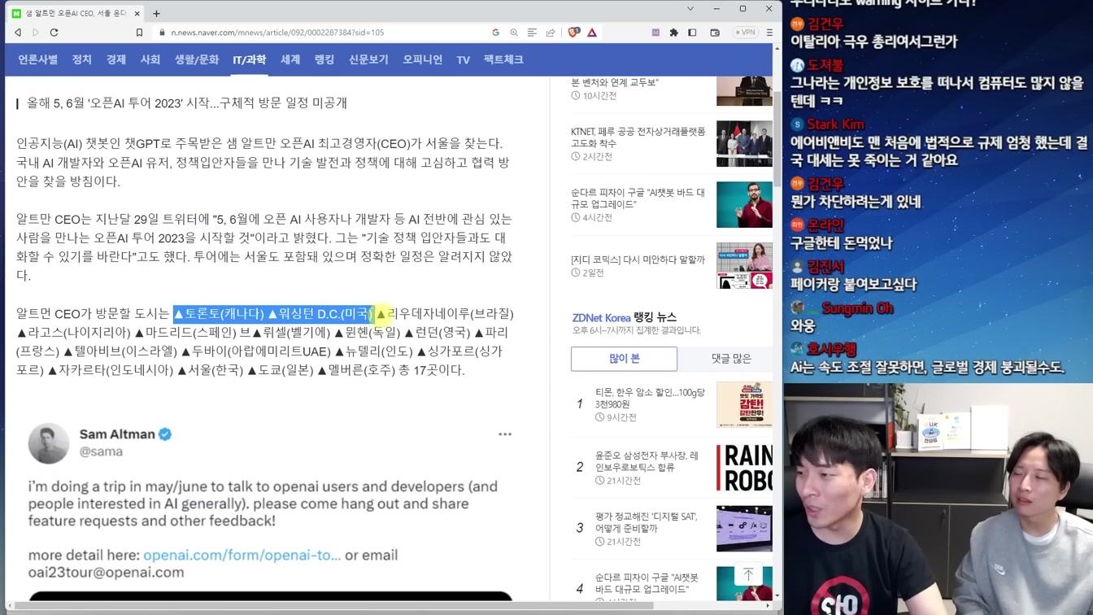
Task: Click the Sam Altman verified badge
Action: tap(165, 434)
